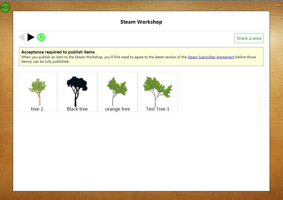The height and width of the screenshot is (200, 283).
Task: Click the "tree 1" item label
Action: point(37,109)
